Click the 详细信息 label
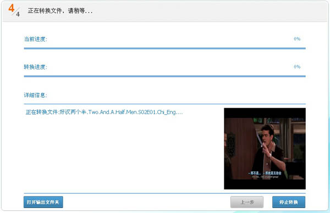This screenshot has width=330, height=213. pos(36,95)
